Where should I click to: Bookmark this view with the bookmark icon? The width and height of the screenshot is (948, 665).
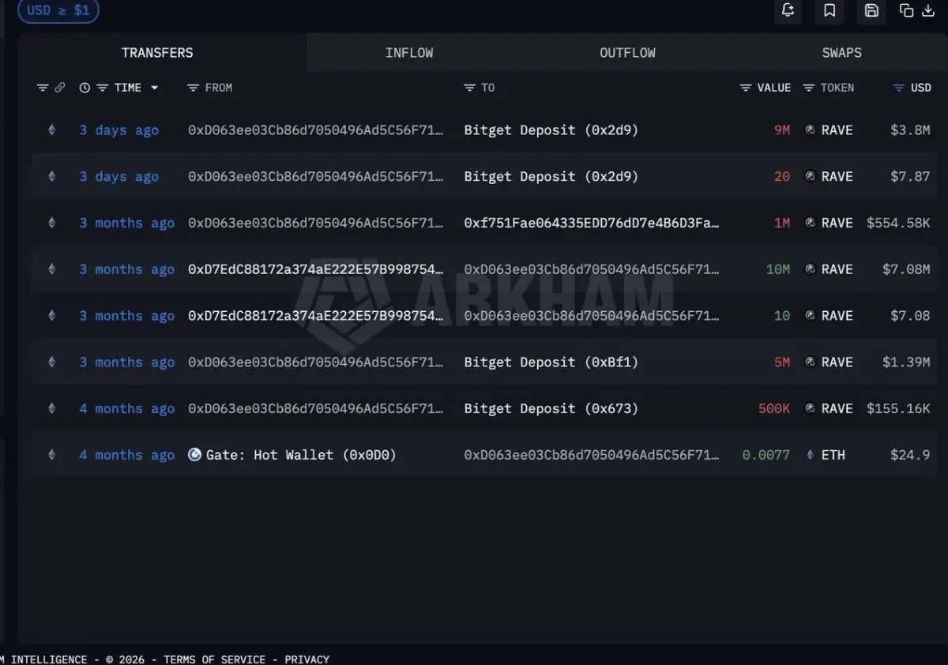(829, 10)
